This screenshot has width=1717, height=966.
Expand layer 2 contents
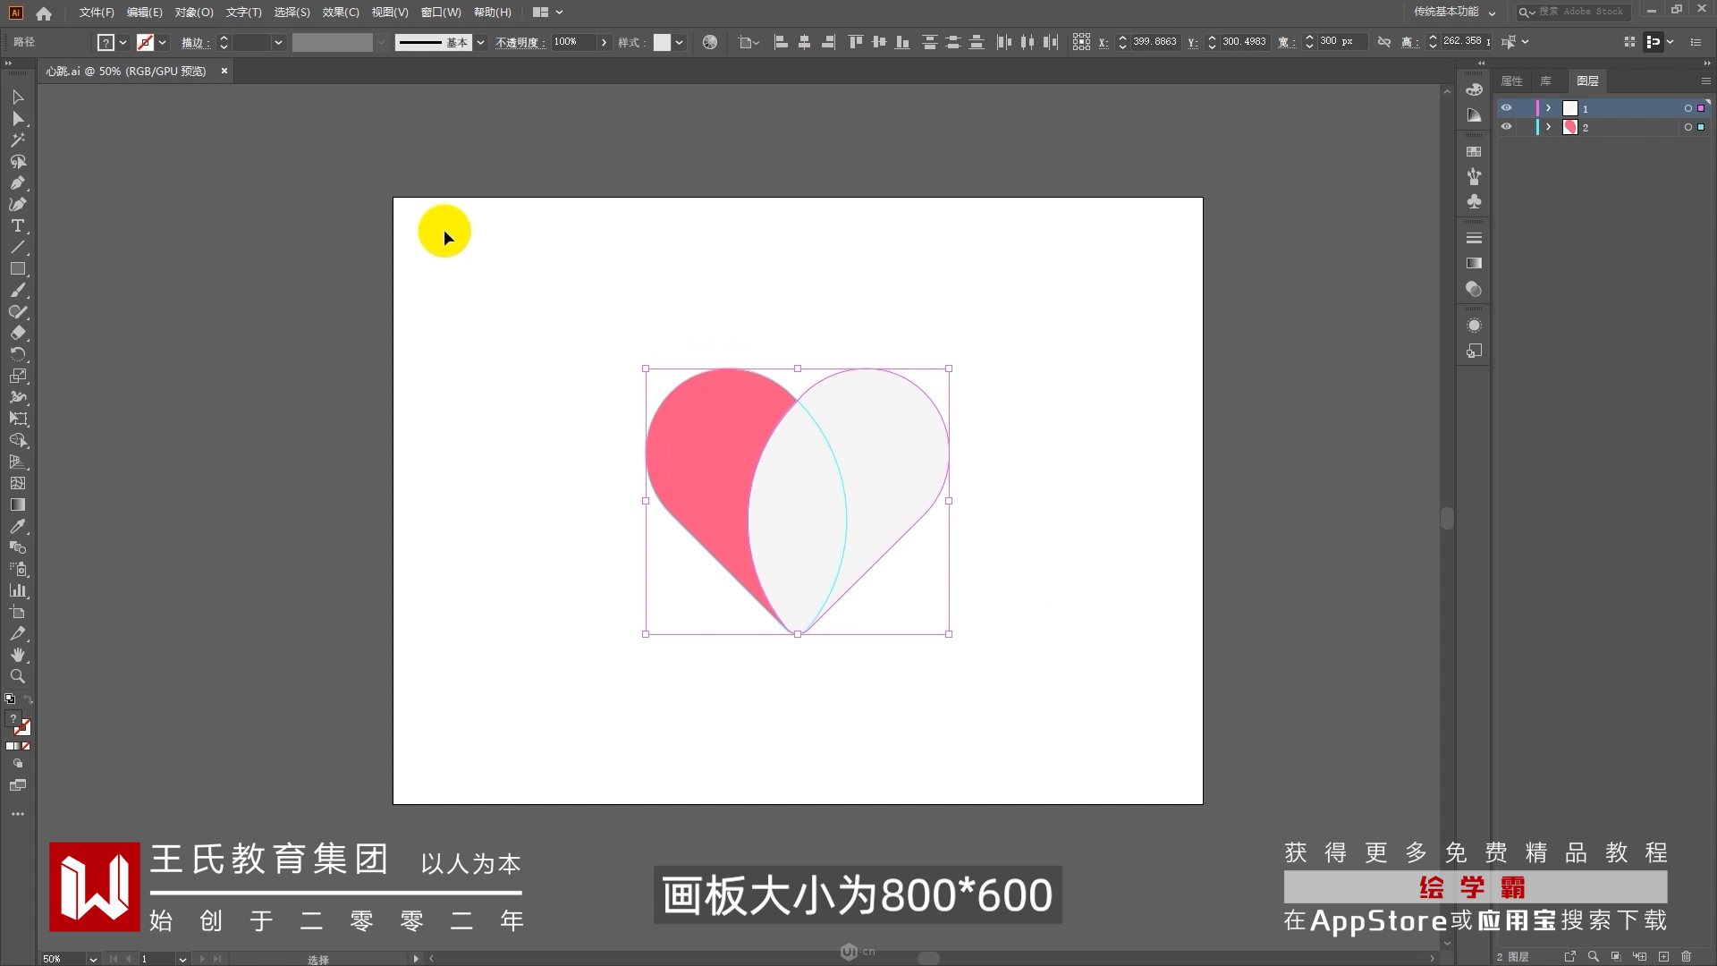tap(1548, 127)
